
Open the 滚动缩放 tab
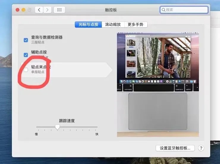pyautogui.click(x=113, y=24)
